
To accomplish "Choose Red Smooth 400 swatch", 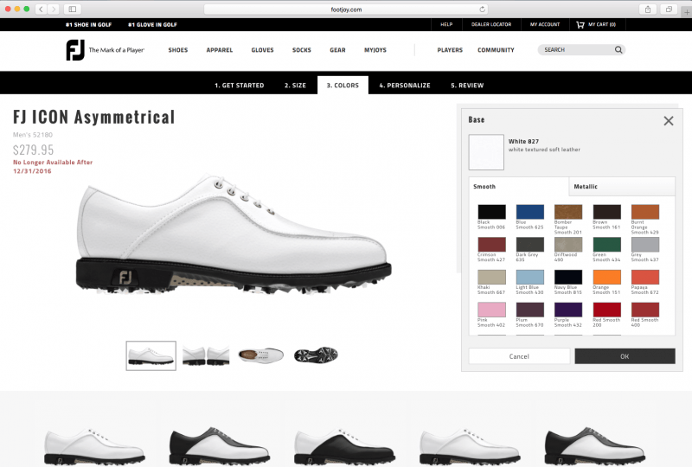I will [645, 310].
